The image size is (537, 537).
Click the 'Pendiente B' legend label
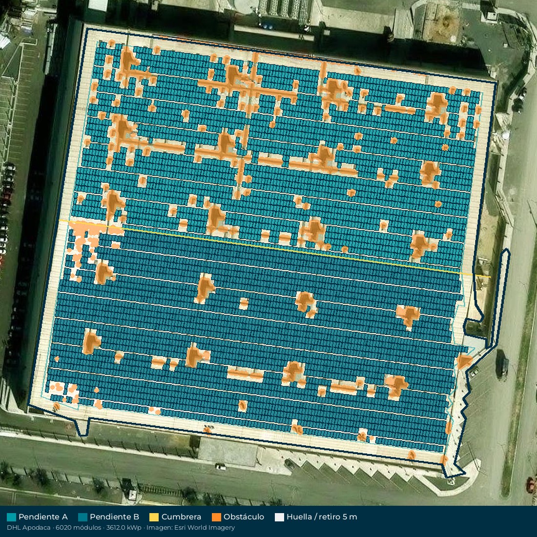click(x=114, y=517)
